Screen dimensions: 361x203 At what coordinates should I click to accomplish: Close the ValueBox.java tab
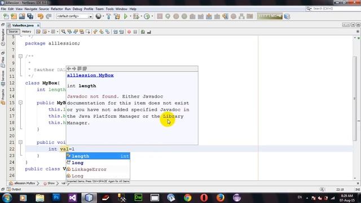pos(38,25)
